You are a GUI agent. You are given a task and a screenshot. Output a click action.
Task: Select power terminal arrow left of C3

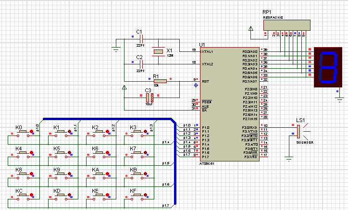[x=124, y=87]
